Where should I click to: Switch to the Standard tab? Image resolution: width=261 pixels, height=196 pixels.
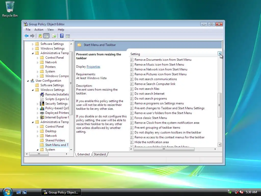coord(100,154)
